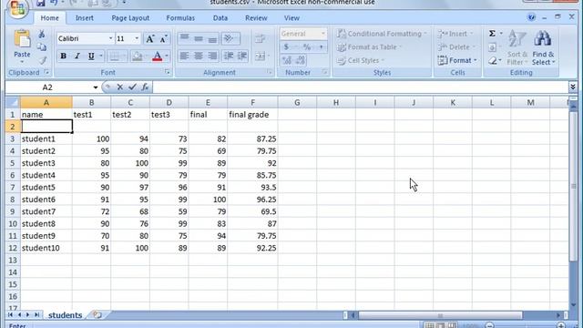Click the Fill Color bucket icon
This screenshot has width=583, height=328.
pos(137,56)
